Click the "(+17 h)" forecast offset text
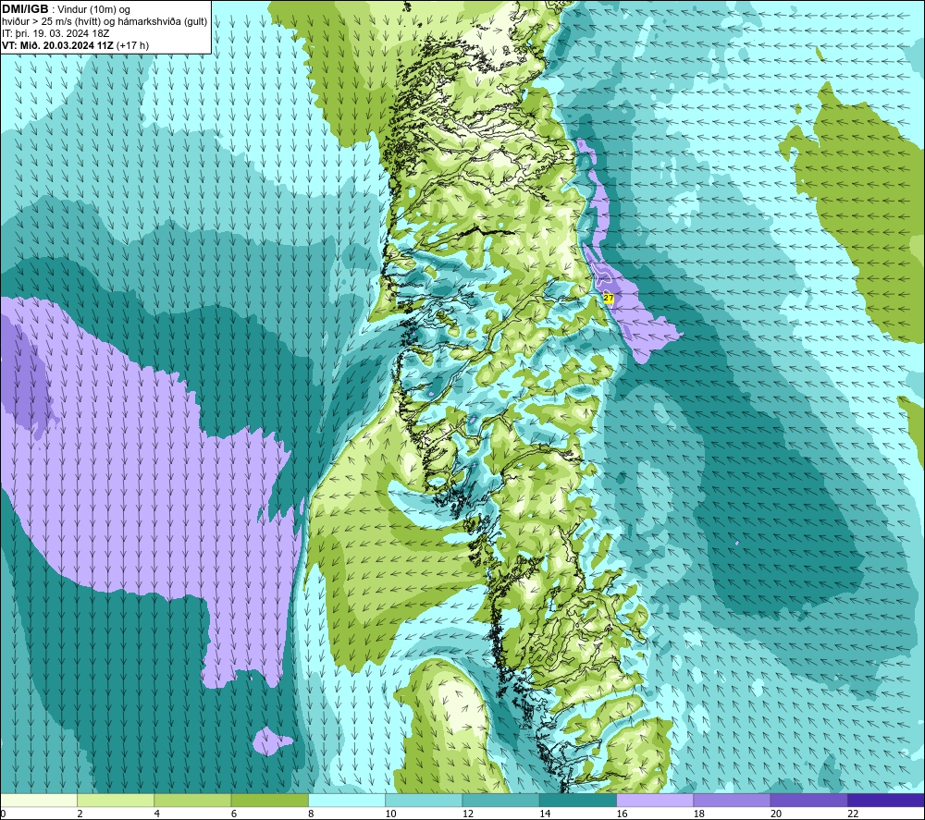 tap(132, 45)
